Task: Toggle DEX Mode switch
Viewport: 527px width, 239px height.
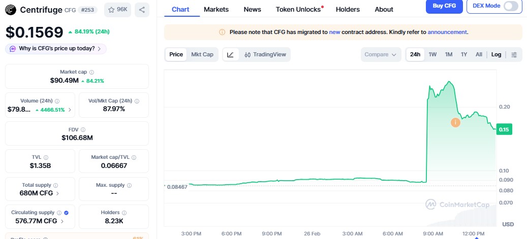Action: point(511,6)
